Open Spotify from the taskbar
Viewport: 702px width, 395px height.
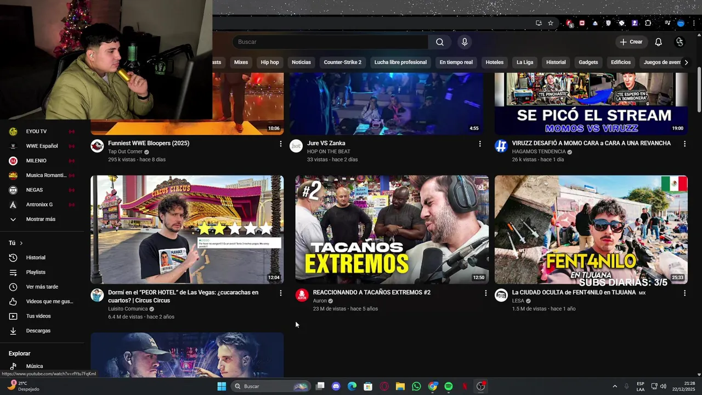click(x=449, y=386)
